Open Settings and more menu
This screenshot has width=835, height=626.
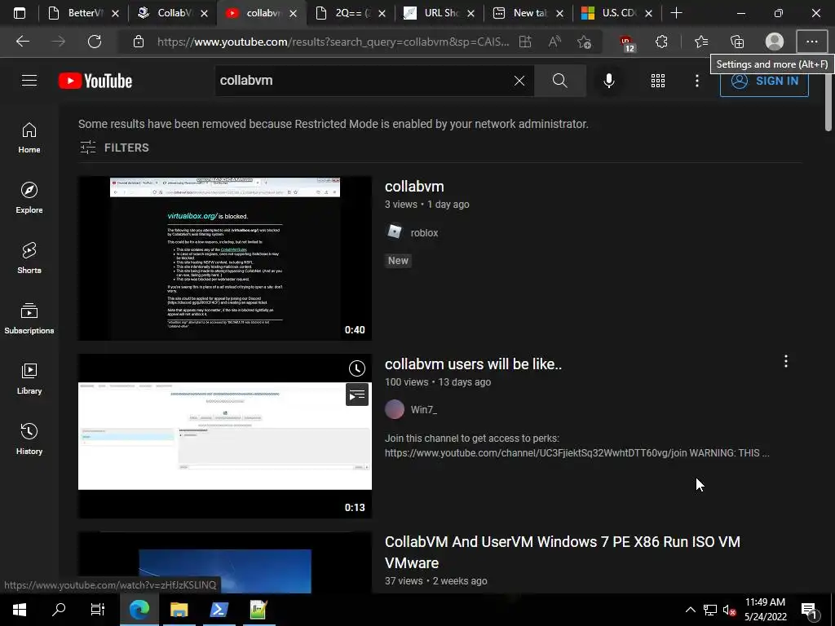pos(811,42)
